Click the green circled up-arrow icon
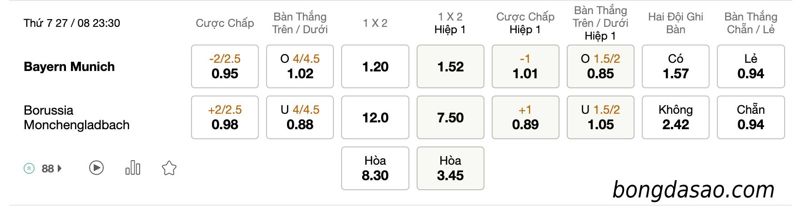806x212 pixels. click(x=29, y=169)
